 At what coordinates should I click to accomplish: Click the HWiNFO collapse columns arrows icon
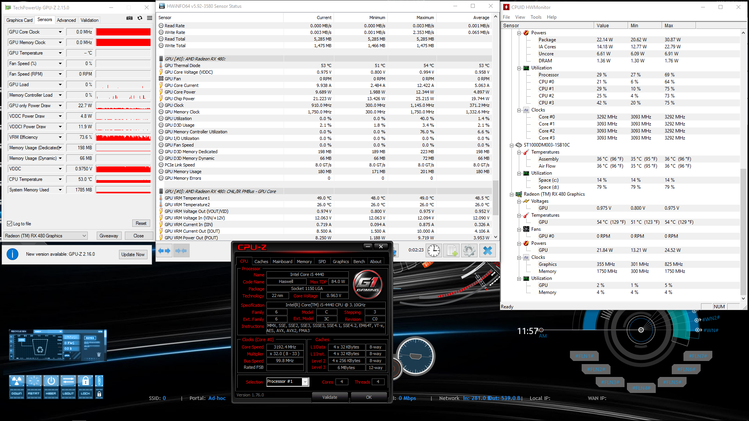tap(181, 251)
